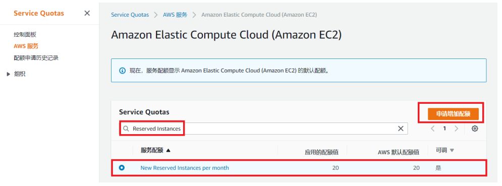Viewport: 502px width, 186px height.
Task: Click page number 1 in pagination
Action: click(x=444, y=129)
